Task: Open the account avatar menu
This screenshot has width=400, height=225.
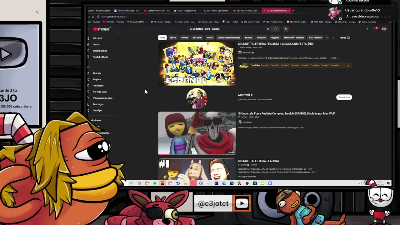Action: pyautogui.click(x=384, y=29)
